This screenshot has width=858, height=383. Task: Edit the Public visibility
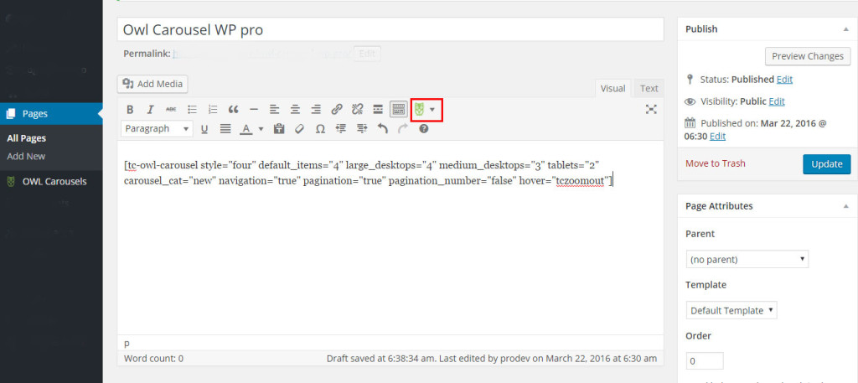pos(777,101)
